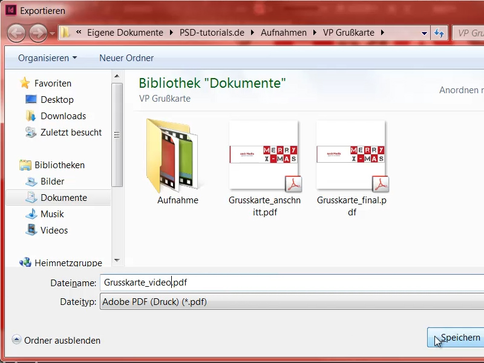Open Zuletzt besucht in navigation pane
484x363 pixels.
click(71, 132)
